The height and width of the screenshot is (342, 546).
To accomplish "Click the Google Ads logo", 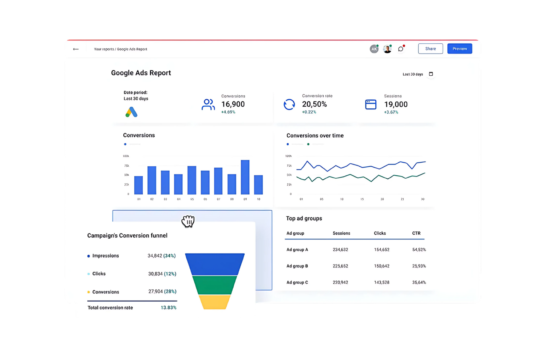I will pos(131,112).
